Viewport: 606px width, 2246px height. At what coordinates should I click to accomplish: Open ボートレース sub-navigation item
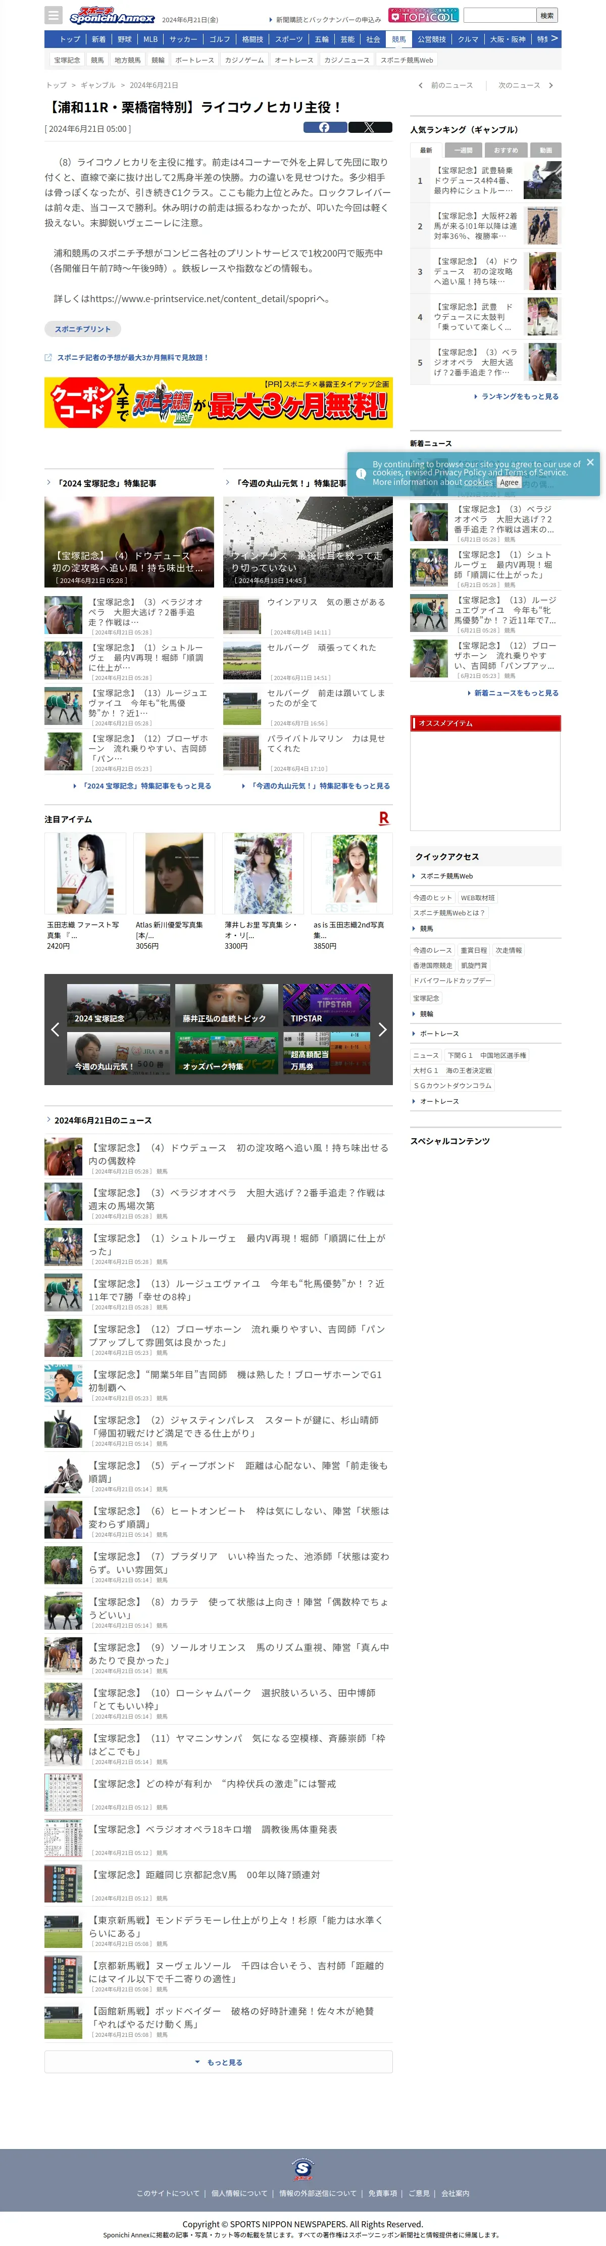click(194, 60)
